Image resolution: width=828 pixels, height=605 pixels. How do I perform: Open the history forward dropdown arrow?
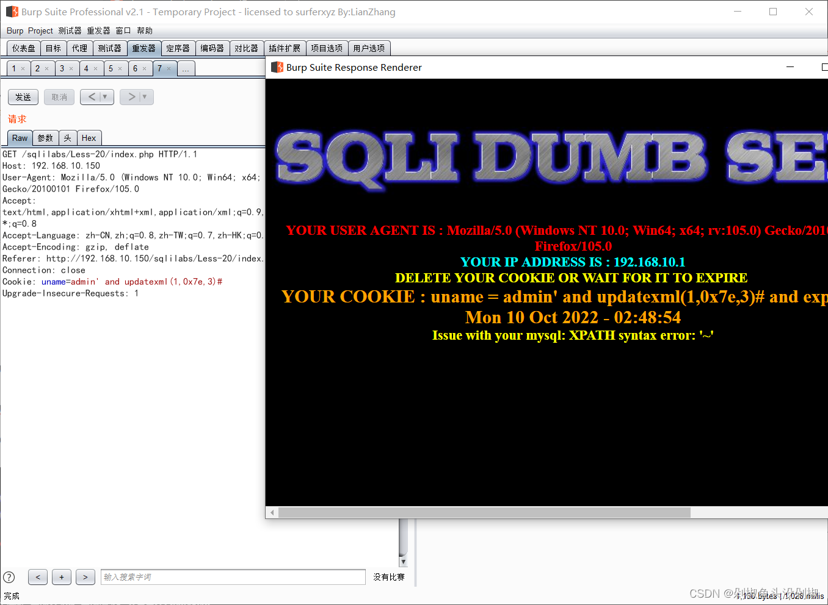[145, 96]
